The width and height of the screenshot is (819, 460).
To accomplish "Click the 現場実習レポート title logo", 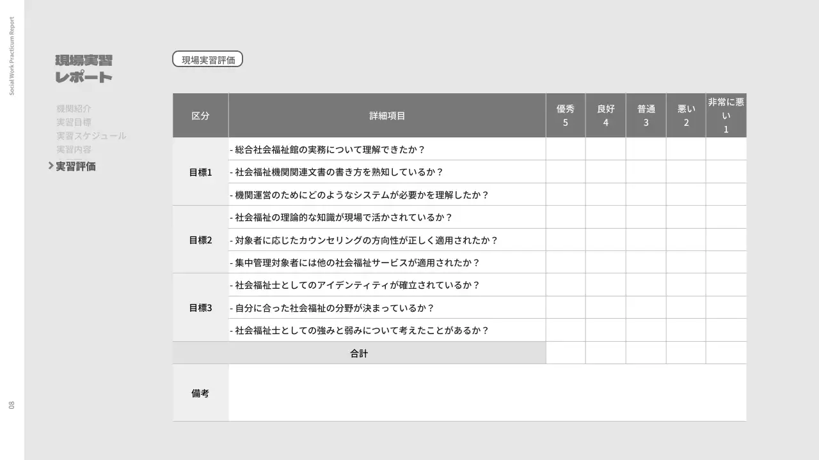I will [x=84, y=68].
